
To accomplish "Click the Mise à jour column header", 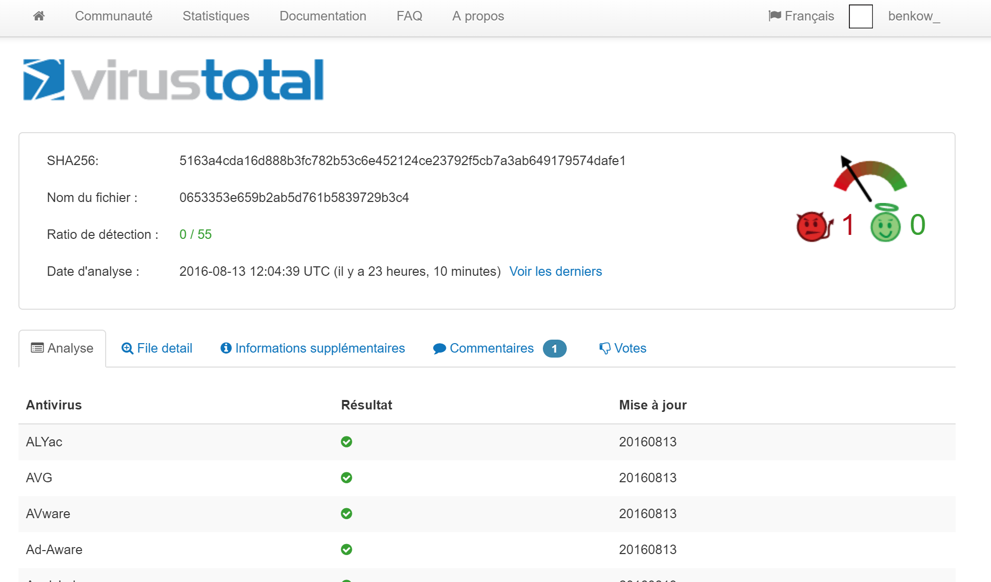I will tap(653, 405).
